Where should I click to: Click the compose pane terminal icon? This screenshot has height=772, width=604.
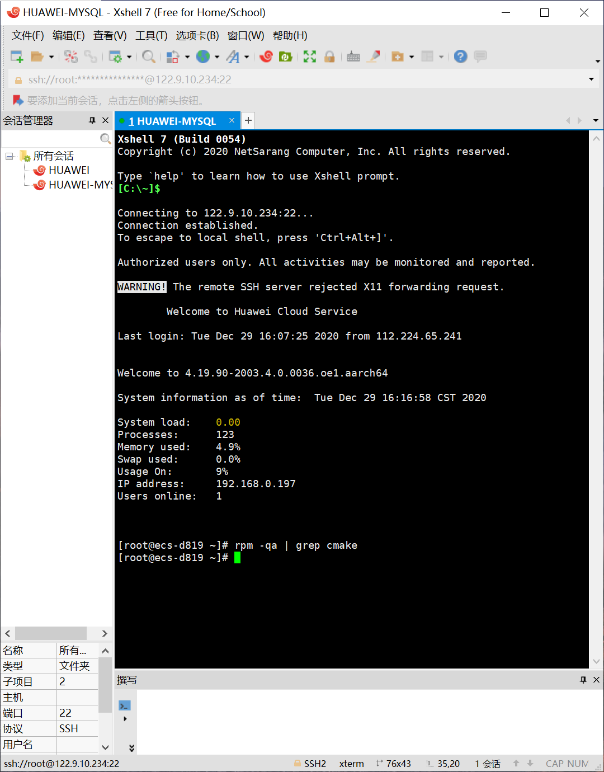click(x=125, y=706)
